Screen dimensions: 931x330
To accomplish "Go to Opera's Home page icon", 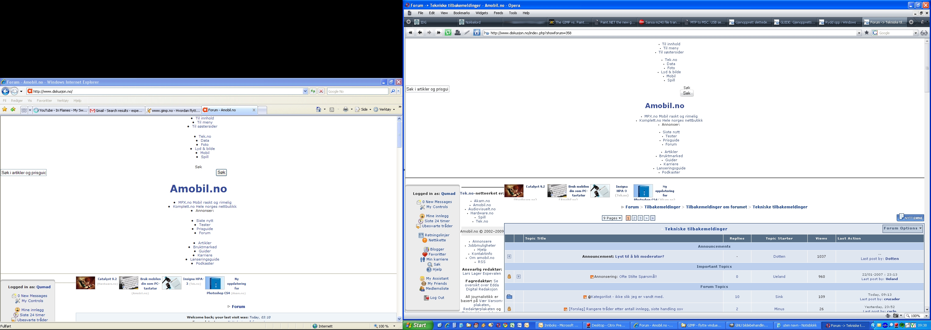I will tap(477, 33).
